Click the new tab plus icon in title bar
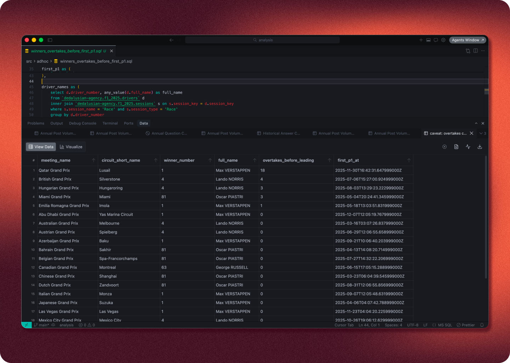510x363 pixels. point(421,40)
